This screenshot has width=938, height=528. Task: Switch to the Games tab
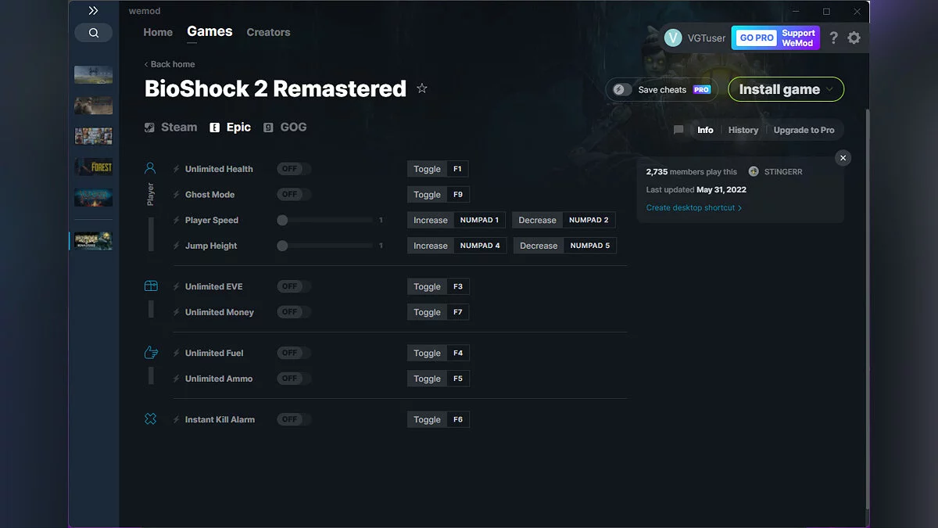click(209, 31)
